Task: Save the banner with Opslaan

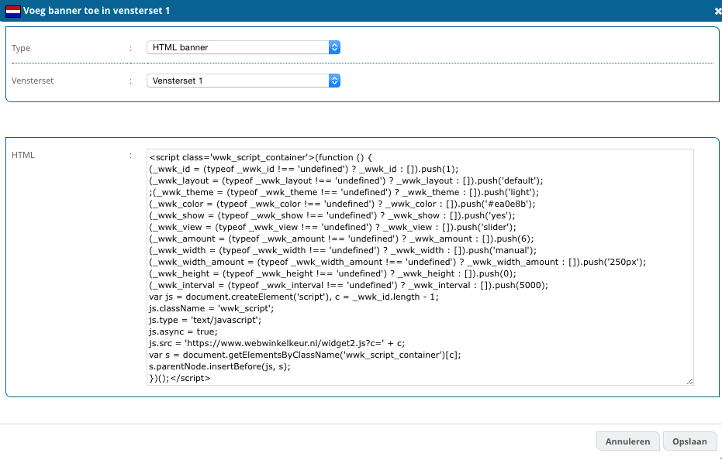Action: point(689,441)
